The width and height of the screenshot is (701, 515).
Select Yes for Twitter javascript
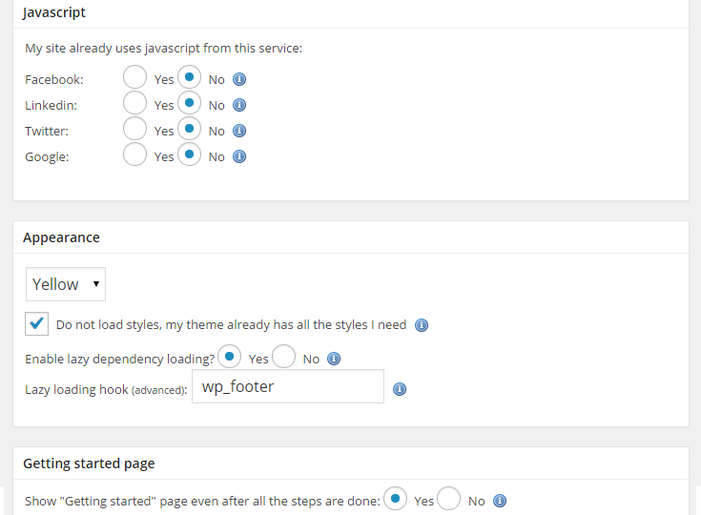(135, 129)
